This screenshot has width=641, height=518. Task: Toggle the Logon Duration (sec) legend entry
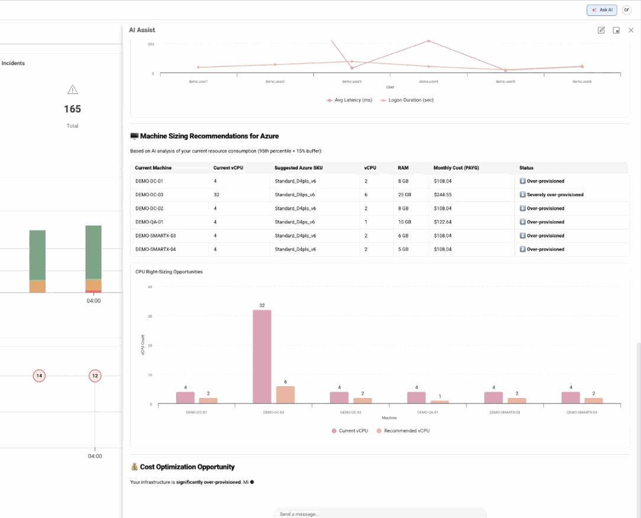click(x=407, y=100)
